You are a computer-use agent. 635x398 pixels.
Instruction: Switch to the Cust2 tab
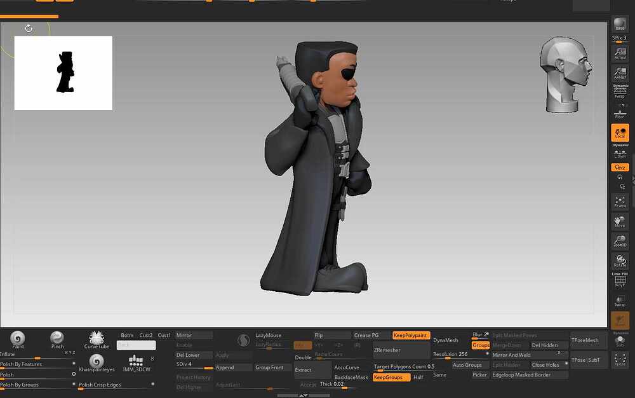(146, 335)
